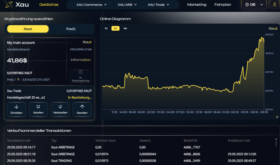
Task: Set chart range to 1D
Action: pos(106,28)
